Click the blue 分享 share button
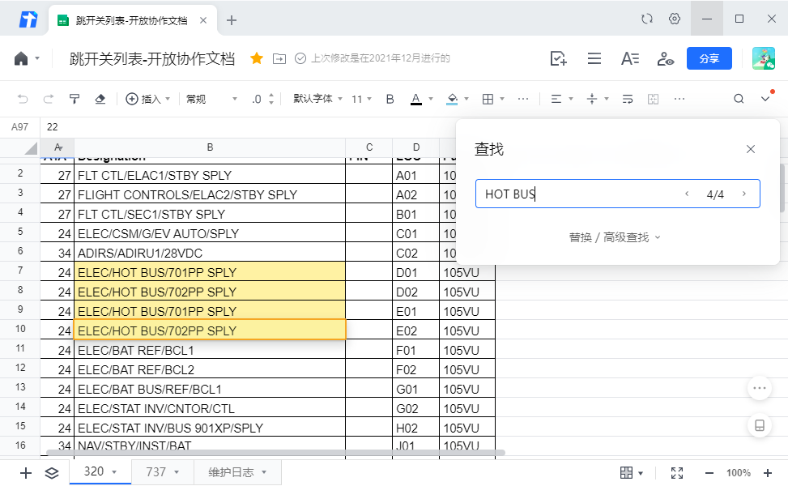The width and height of the screenshot is (788, 486). click(709, 59)
